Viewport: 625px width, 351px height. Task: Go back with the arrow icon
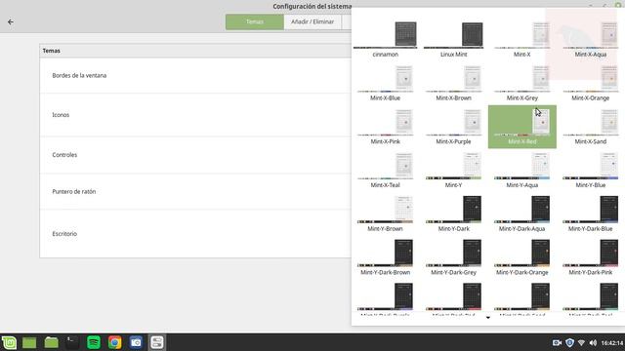(x=11, y=21)
